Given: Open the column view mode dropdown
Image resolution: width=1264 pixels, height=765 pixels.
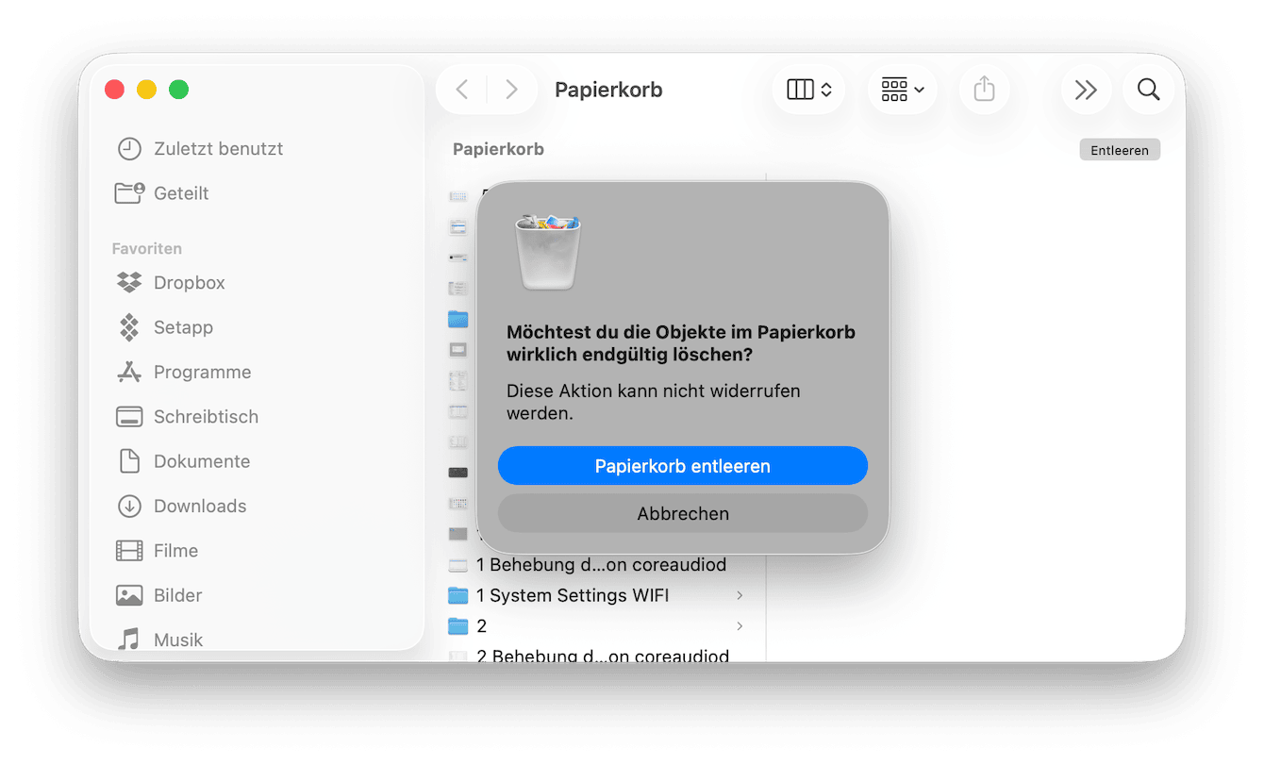Looking at the screenshot, I should [808, 90].
